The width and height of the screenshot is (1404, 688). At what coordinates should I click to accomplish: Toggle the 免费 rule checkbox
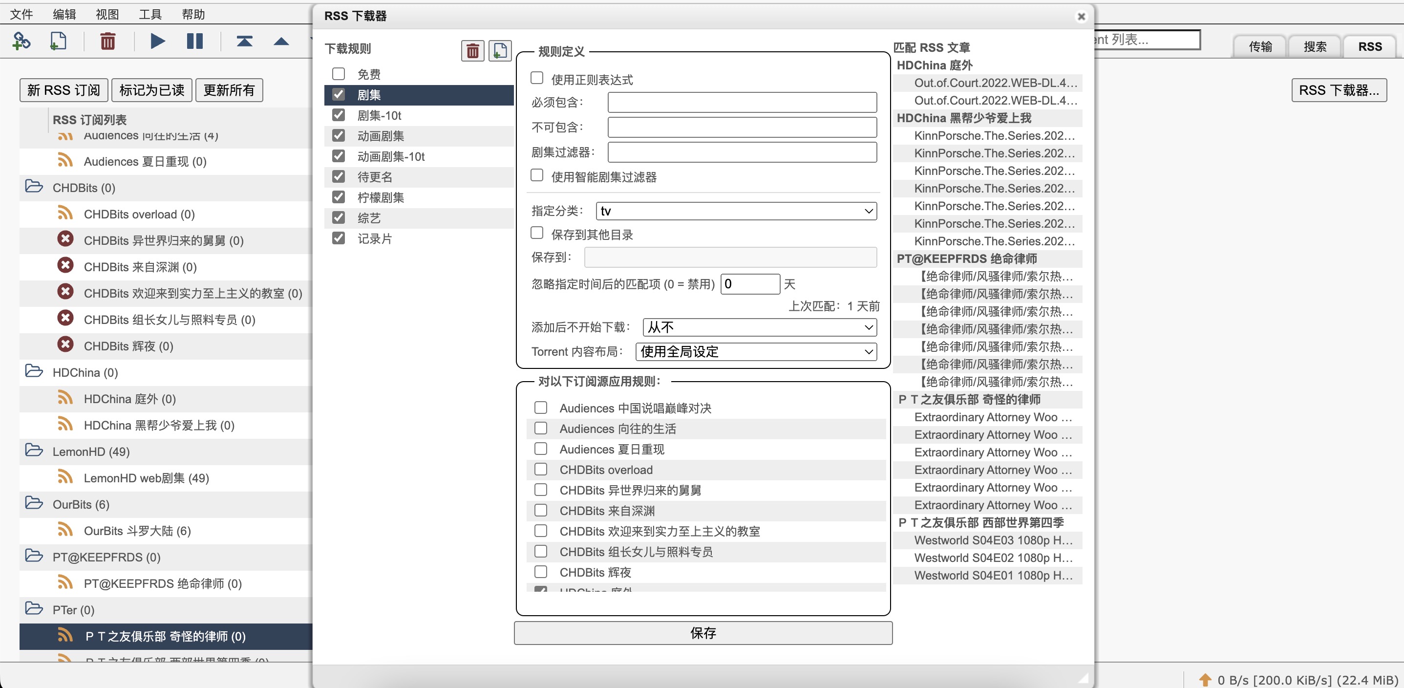pos(339,74)
